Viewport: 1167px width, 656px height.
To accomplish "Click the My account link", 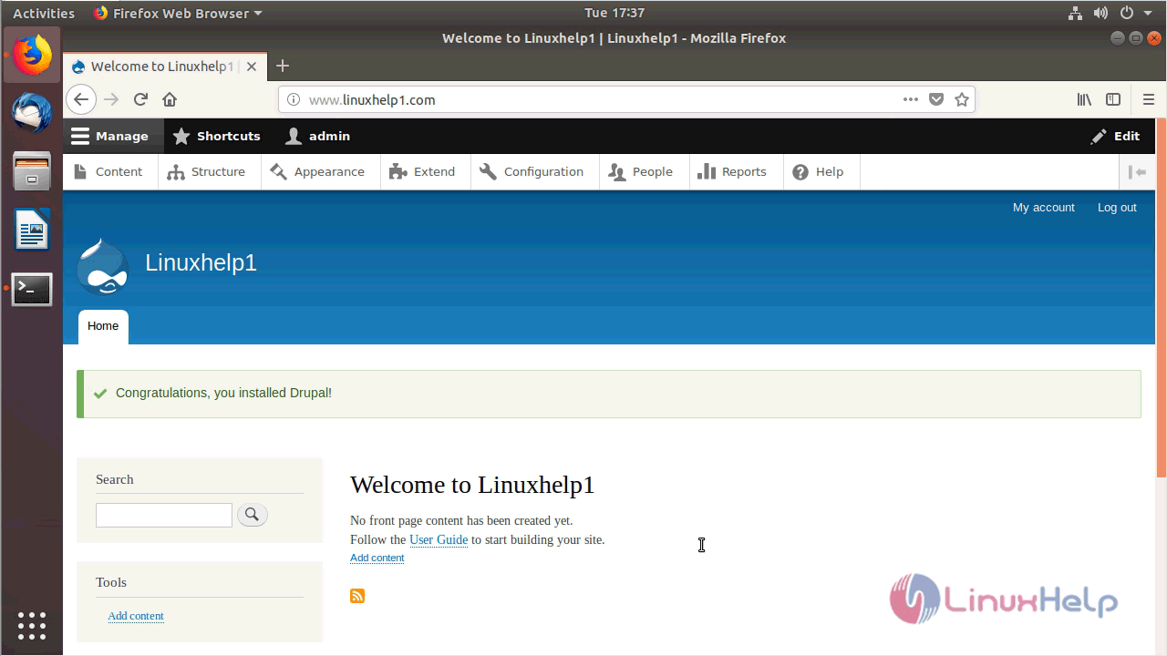I will (1044, 208).
